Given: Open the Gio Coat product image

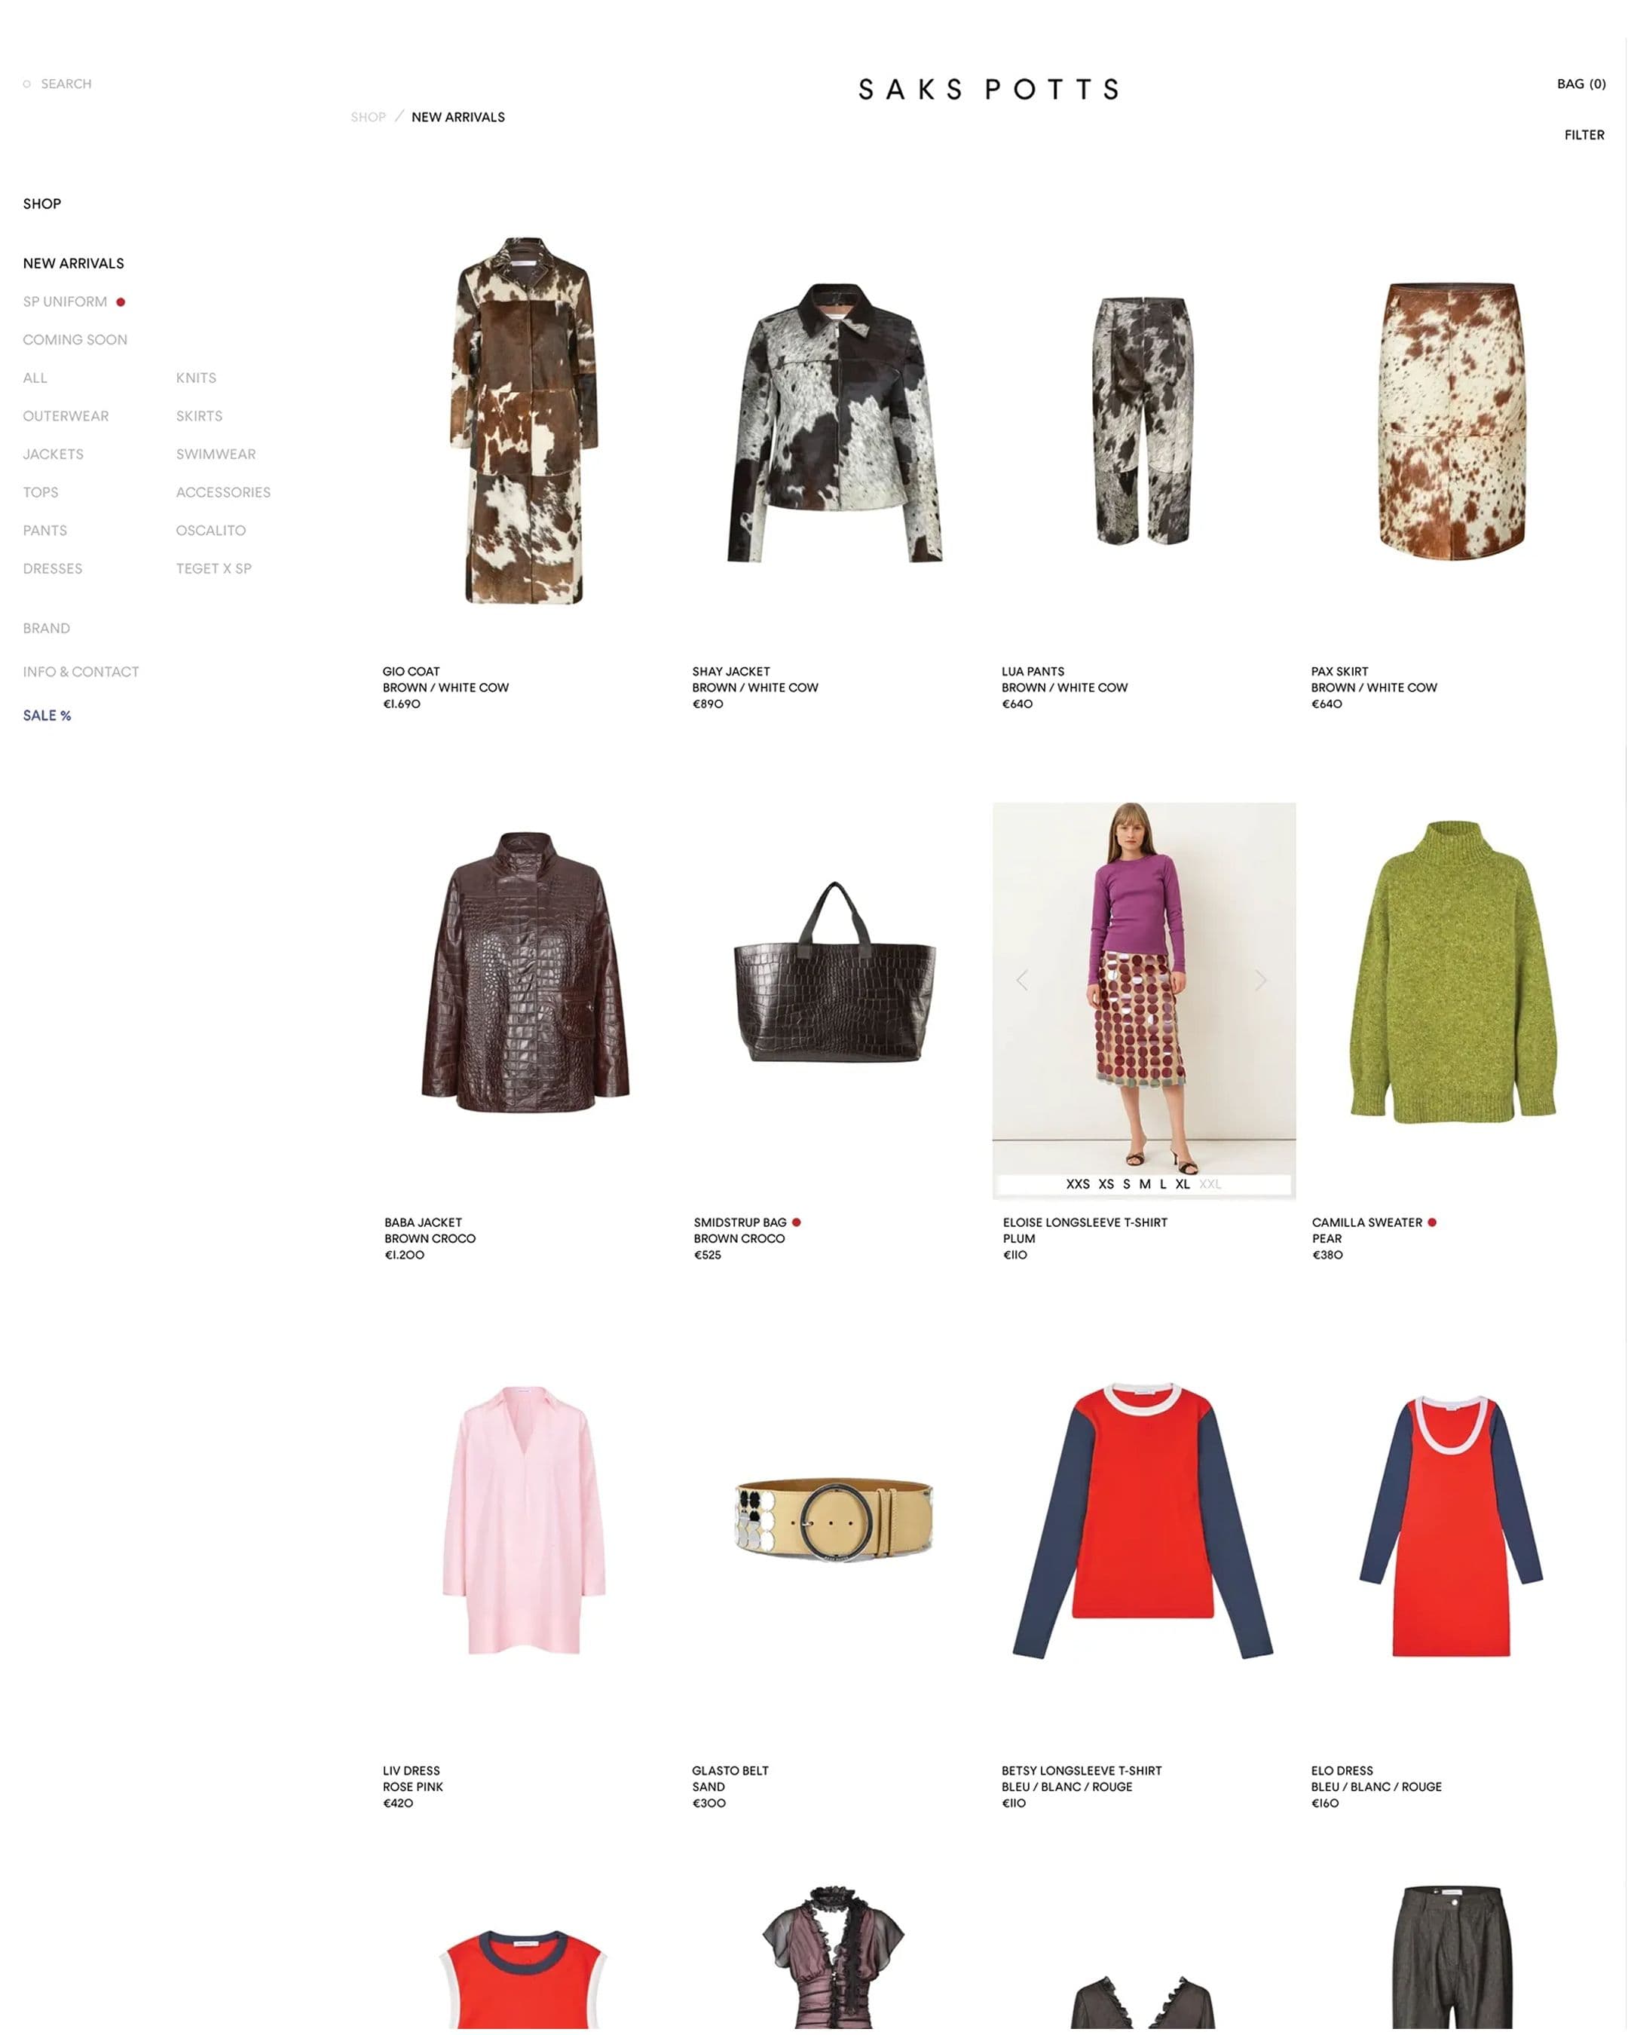Looking at the screenshot, I should pos(525,420).
